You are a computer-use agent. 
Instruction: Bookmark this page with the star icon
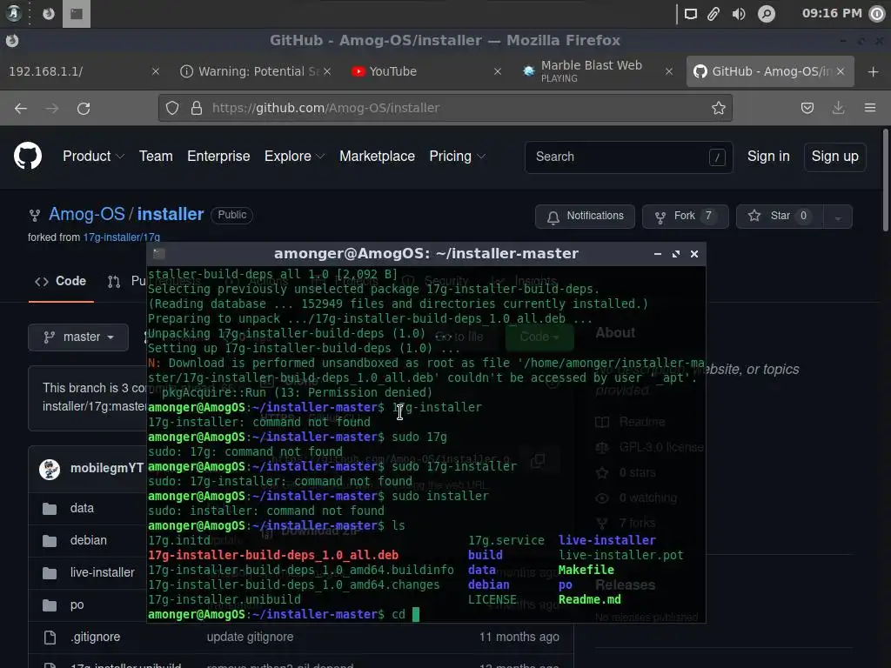click(x=718, y=108)
